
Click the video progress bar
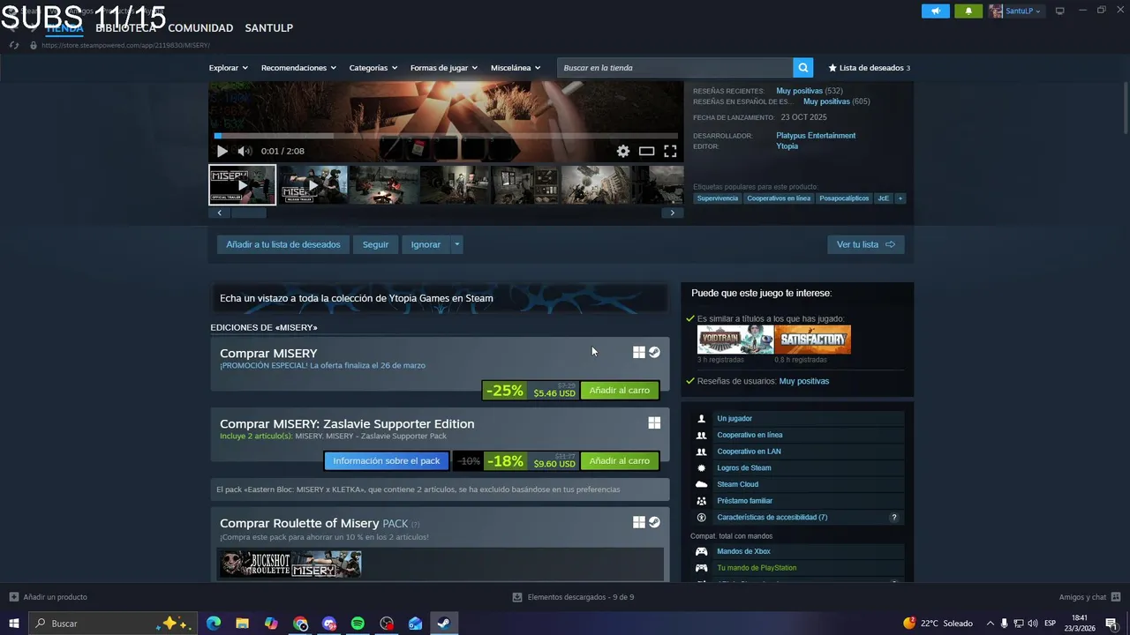(x=446, y=136)
